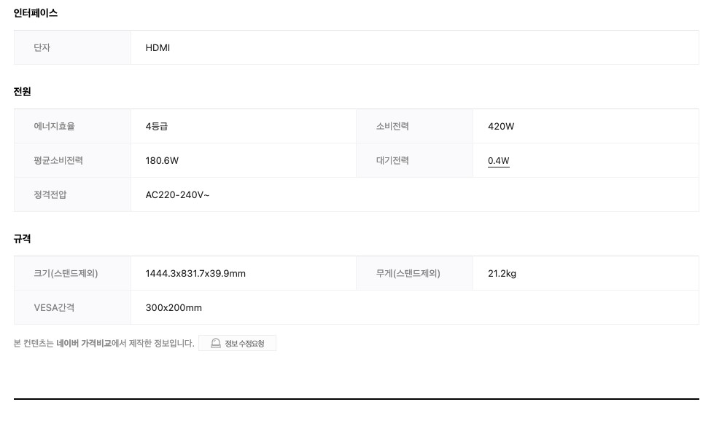
Task: Click the 21.2kg weight value
Action: 502,273
